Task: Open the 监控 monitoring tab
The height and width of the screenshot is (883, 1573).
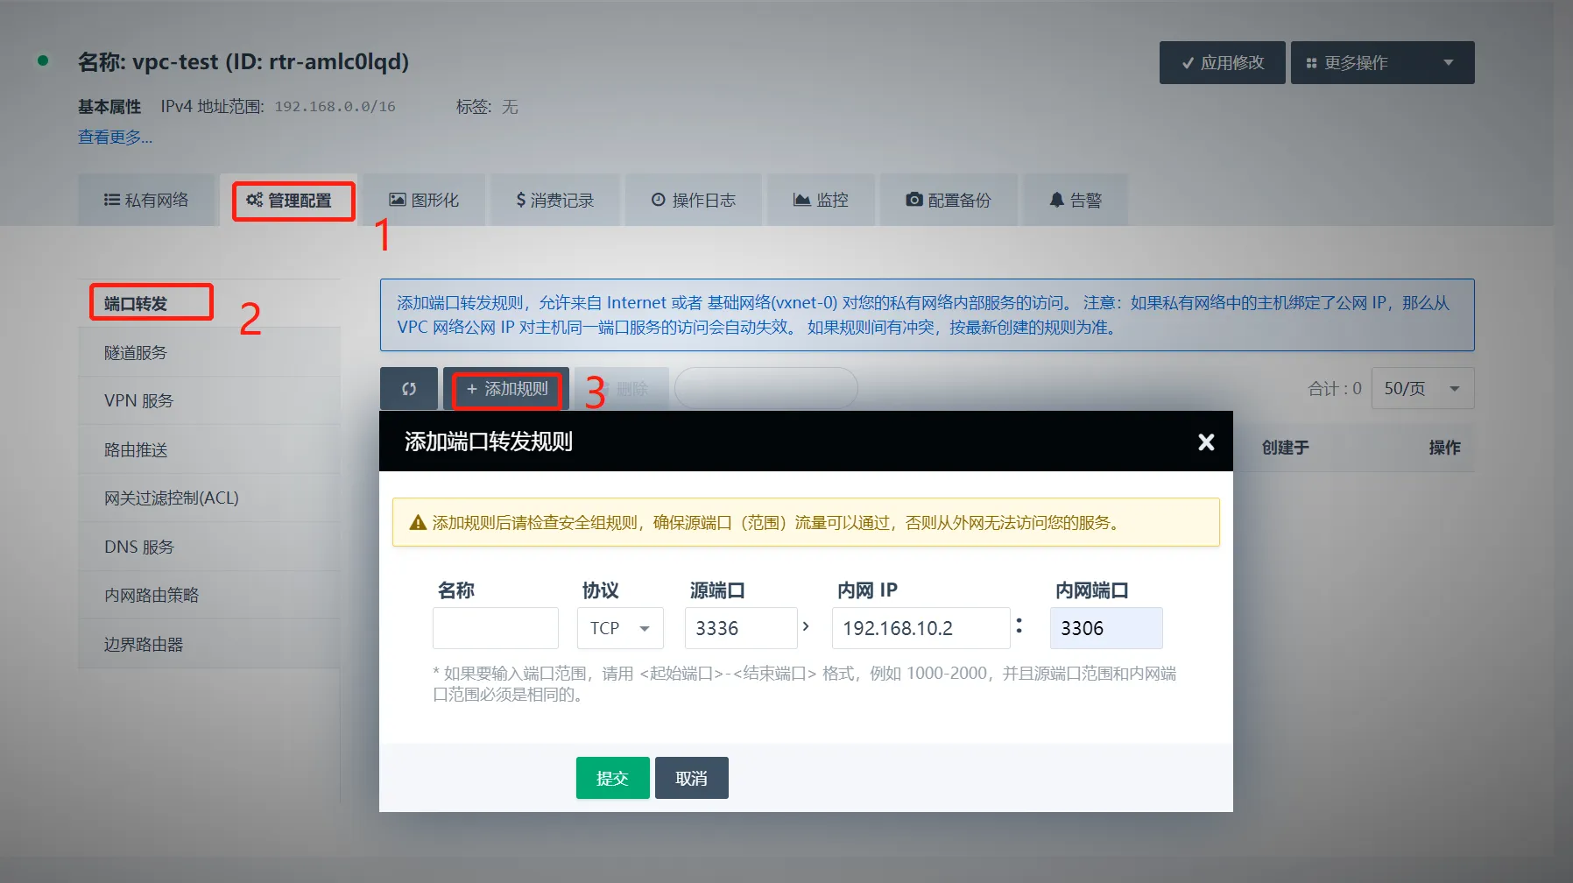Action: click(x=821, y=201)
